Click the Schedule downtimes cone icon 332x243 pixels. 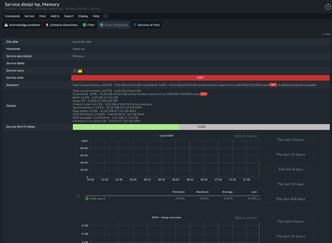[47, 25]
